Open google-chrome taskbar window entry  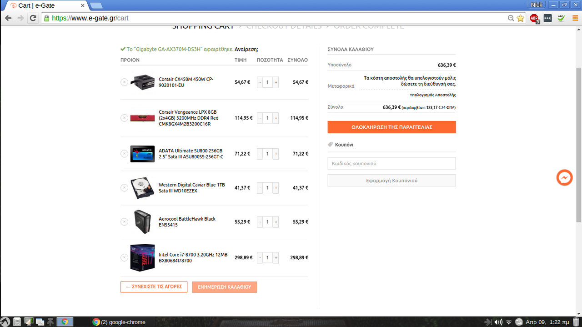coord(119,322)
